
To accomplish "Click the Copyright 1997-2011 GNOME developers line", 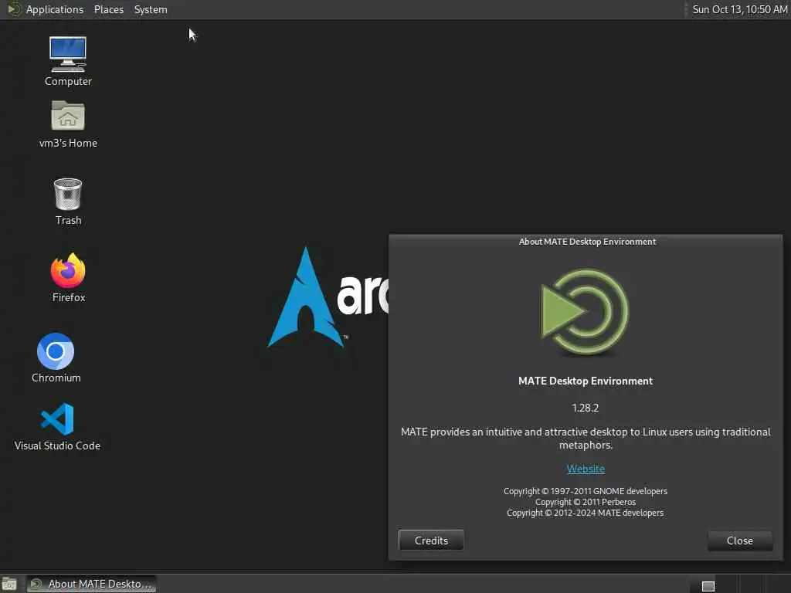I will coord(586,491).
